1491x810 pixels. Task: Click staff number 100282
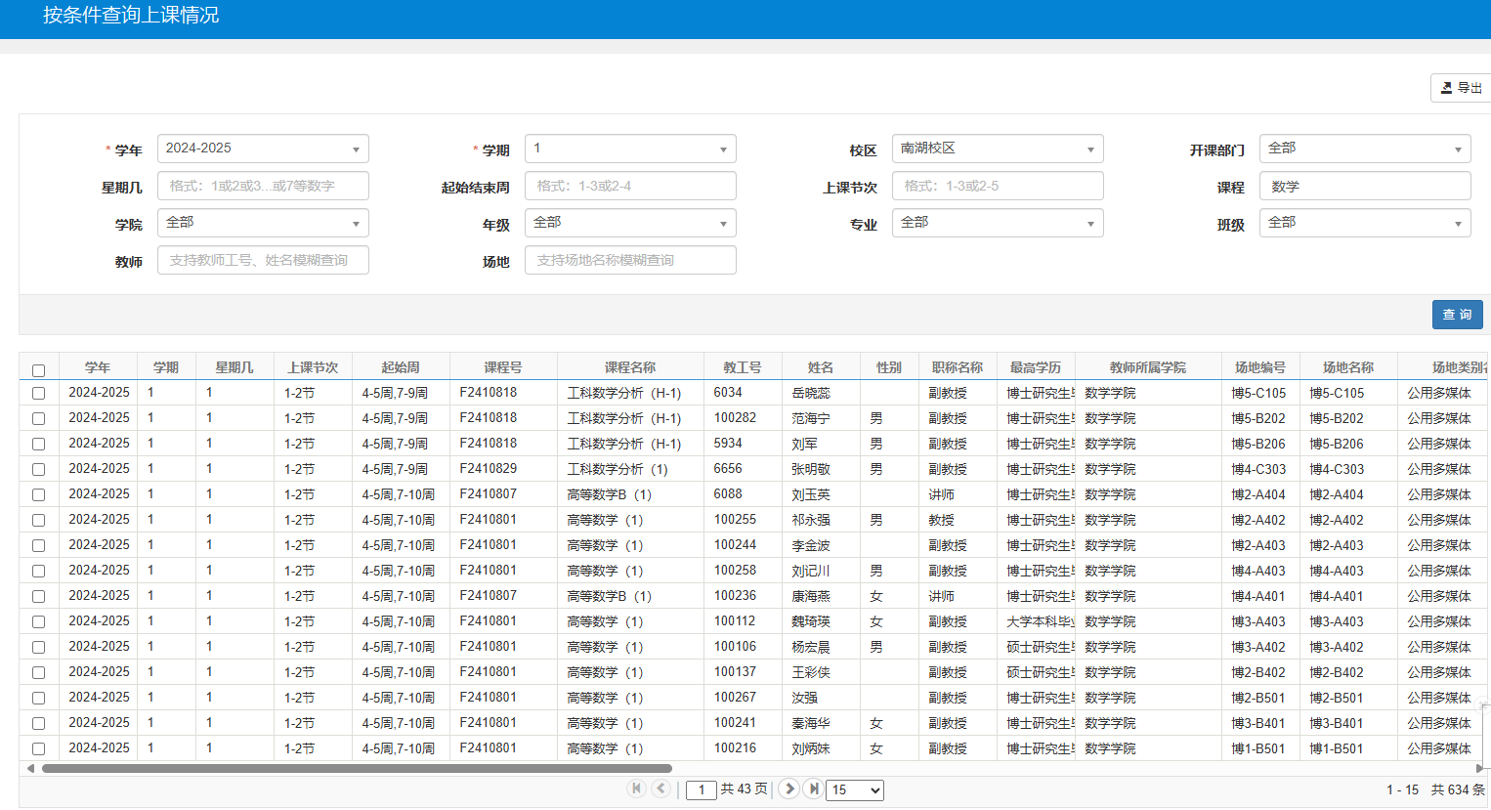(735, 418)
